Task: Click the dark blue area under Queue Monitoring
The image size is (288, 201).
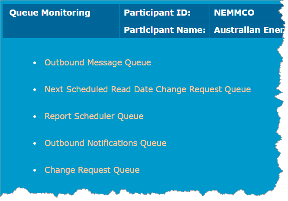Action: [61, 29]
